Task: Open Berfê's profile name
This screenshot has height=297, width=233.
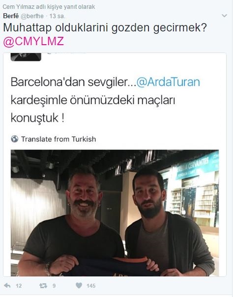Action: [11, 16]
